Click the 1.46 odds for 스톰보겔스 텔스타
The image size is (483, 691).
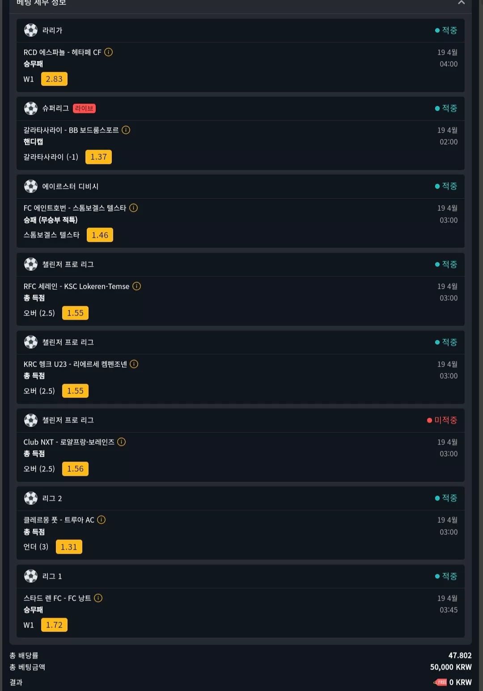pos(100,235)
